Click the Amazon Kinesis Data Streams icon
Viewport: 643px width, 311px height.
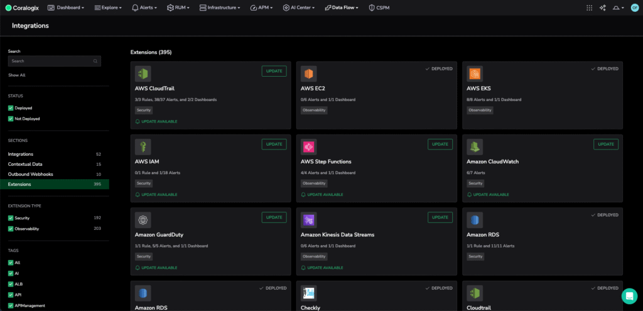click(x=309, y=220)
